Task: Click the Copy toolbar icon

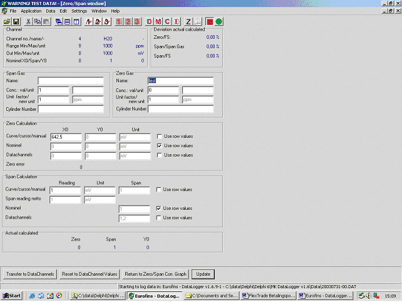Action: (x=38, y=21)
